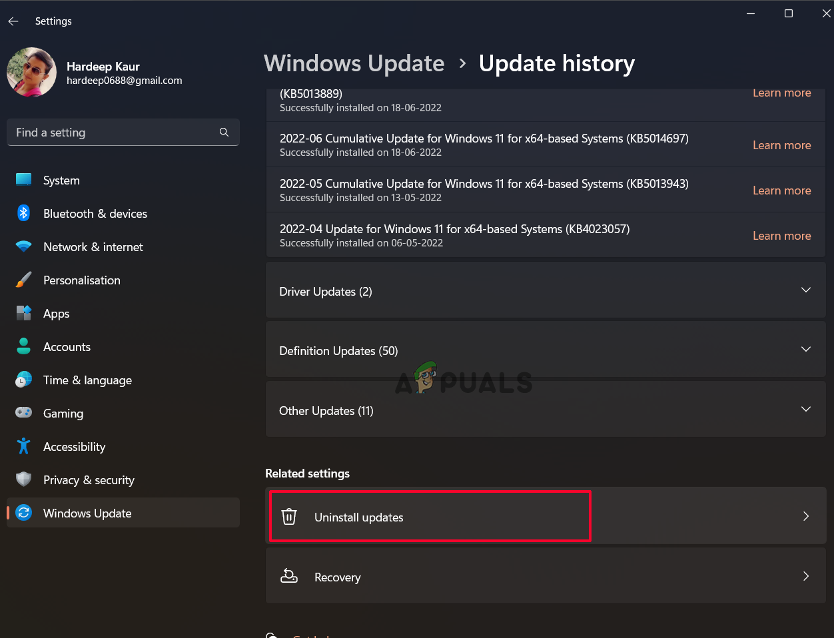The height and width of the screenshot is (638, 834).
Task: Expand the Definition Updates (50) section
Action: [546, 350]
